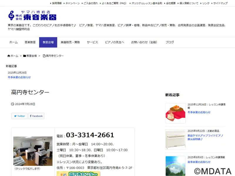Image resolution: width=235 pixels, height=176 pixels.
Task: Click the home icon in breadcrumb
Action: point(9,56)
